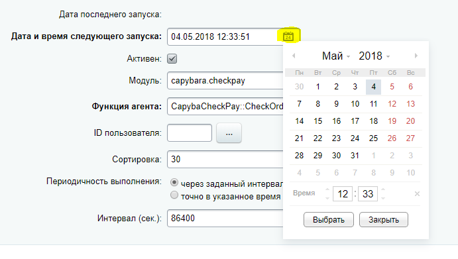Clear the time with the X icon
Screen dimensions: 458x259
417,193
